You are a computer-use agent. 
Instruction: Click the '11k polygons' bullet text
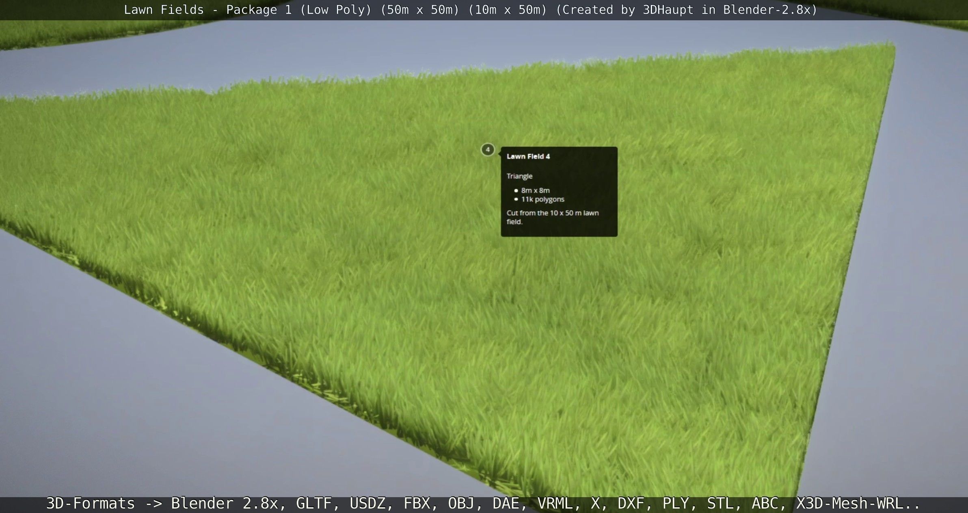(542, 199)
